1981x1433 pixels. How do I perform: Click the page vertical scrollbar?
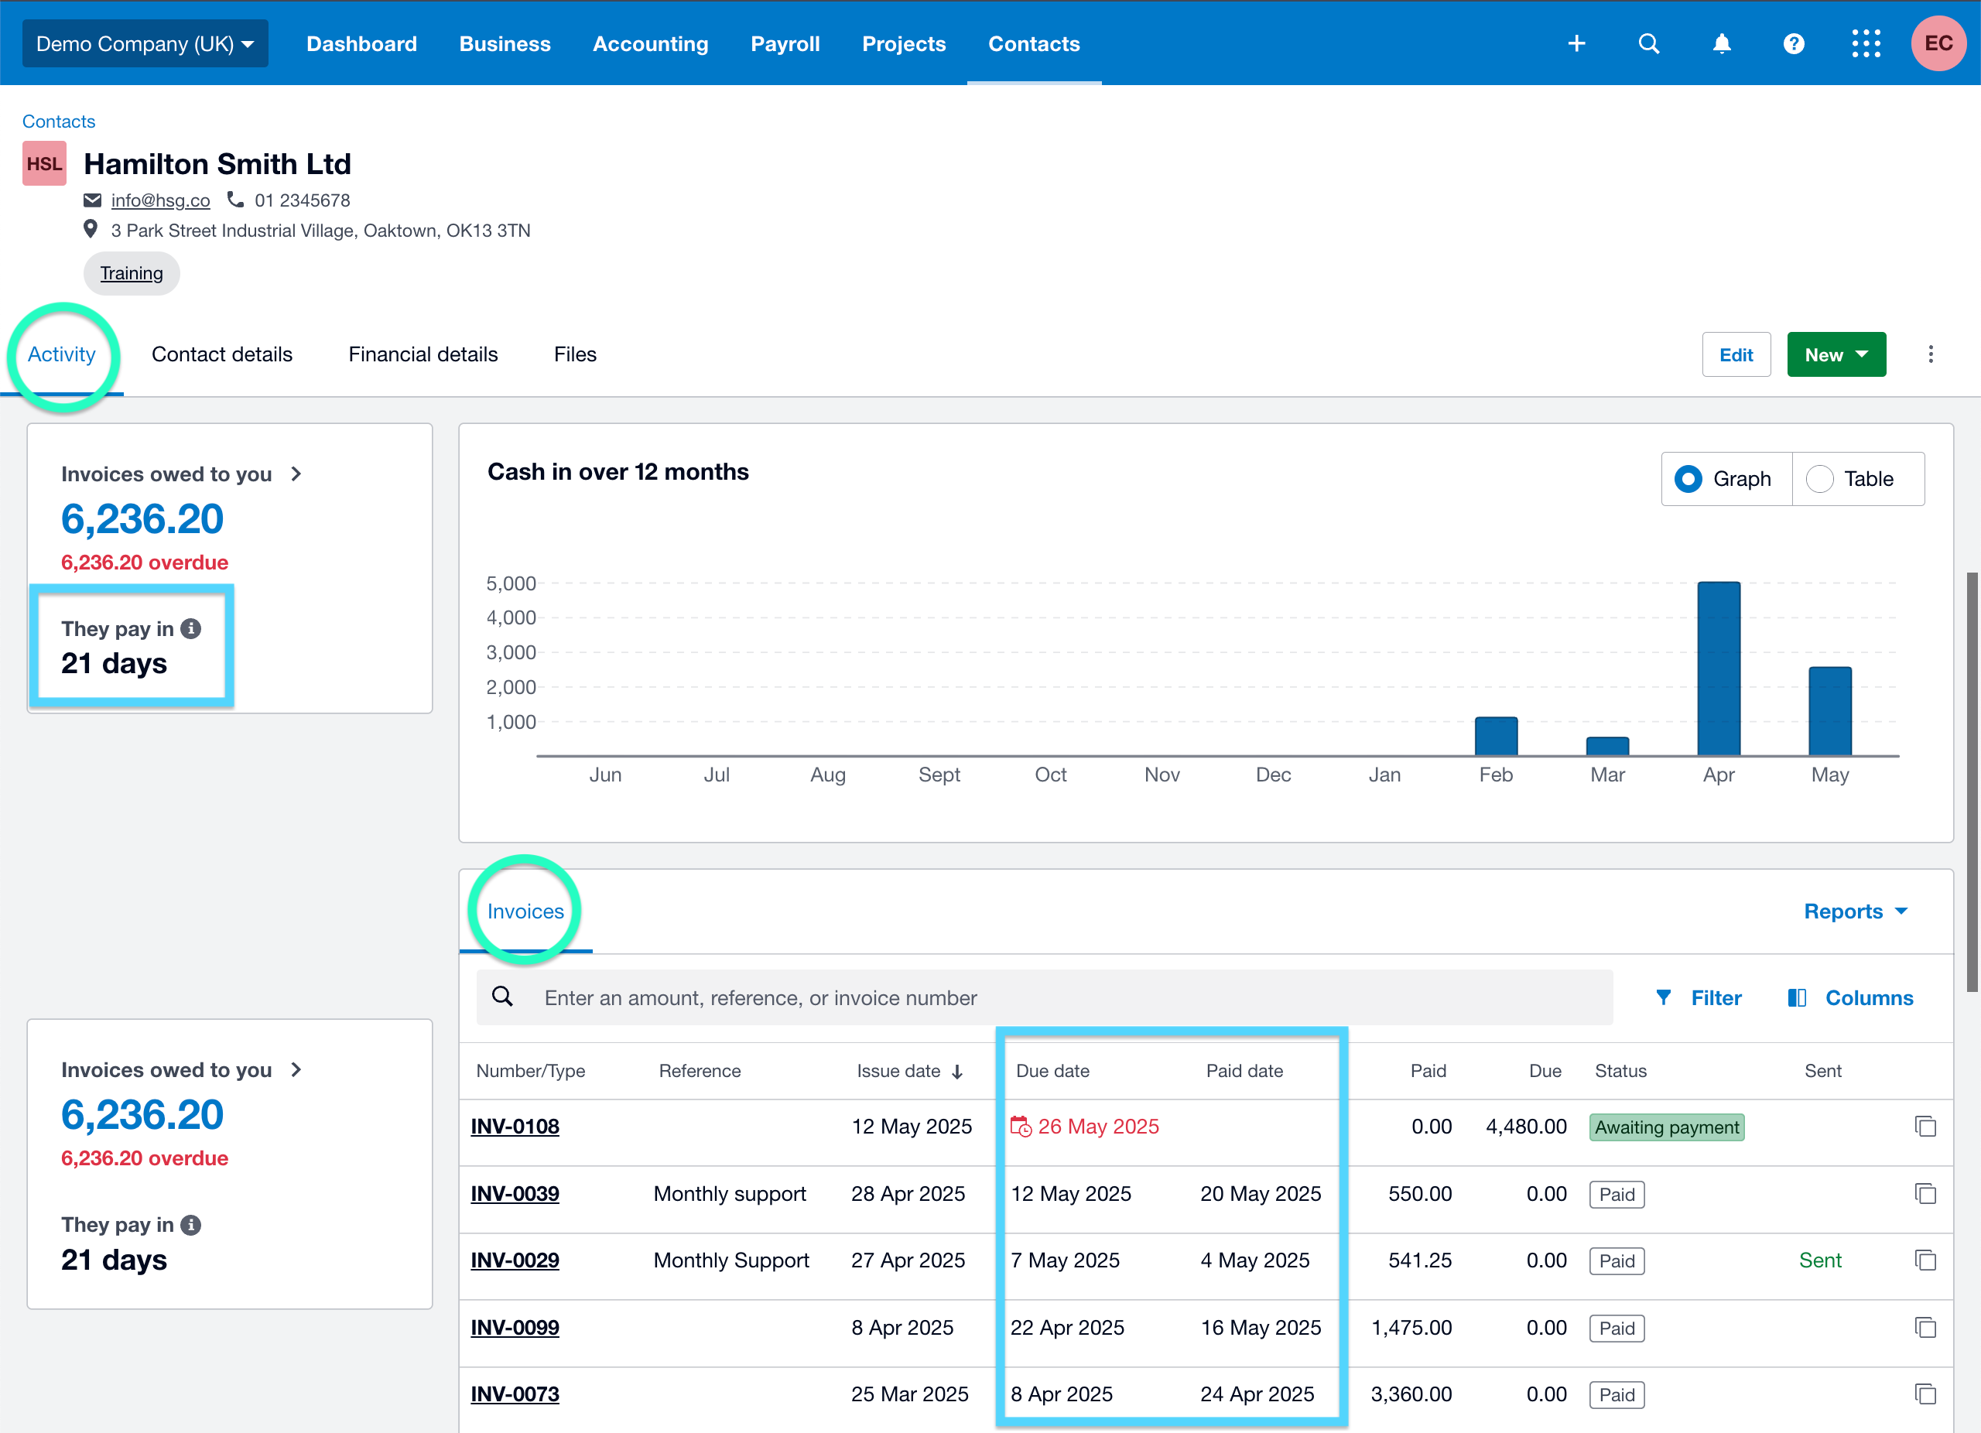1972,781
